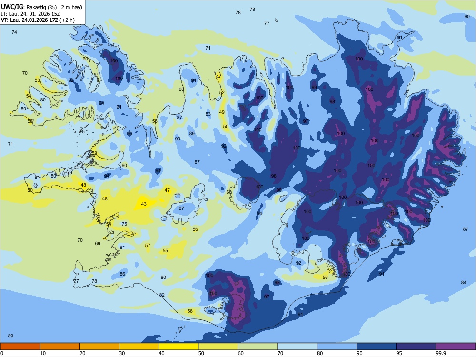
Task: Click the pale blue 70–80 legend swatch
Action: [297, 347]
